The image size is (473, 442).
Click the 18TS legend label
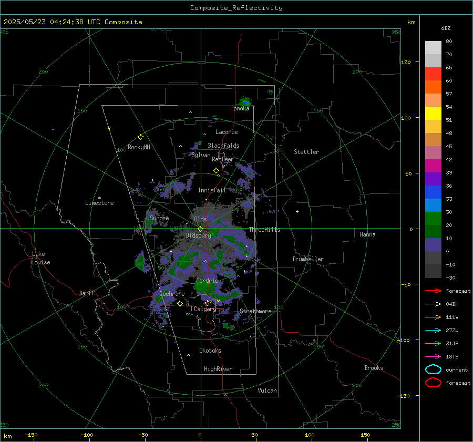pyautogui.click(x=452, y=357)
